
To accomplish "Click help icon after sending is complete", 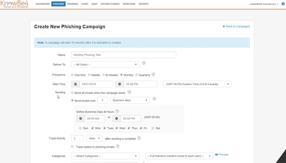I will 139,138.
